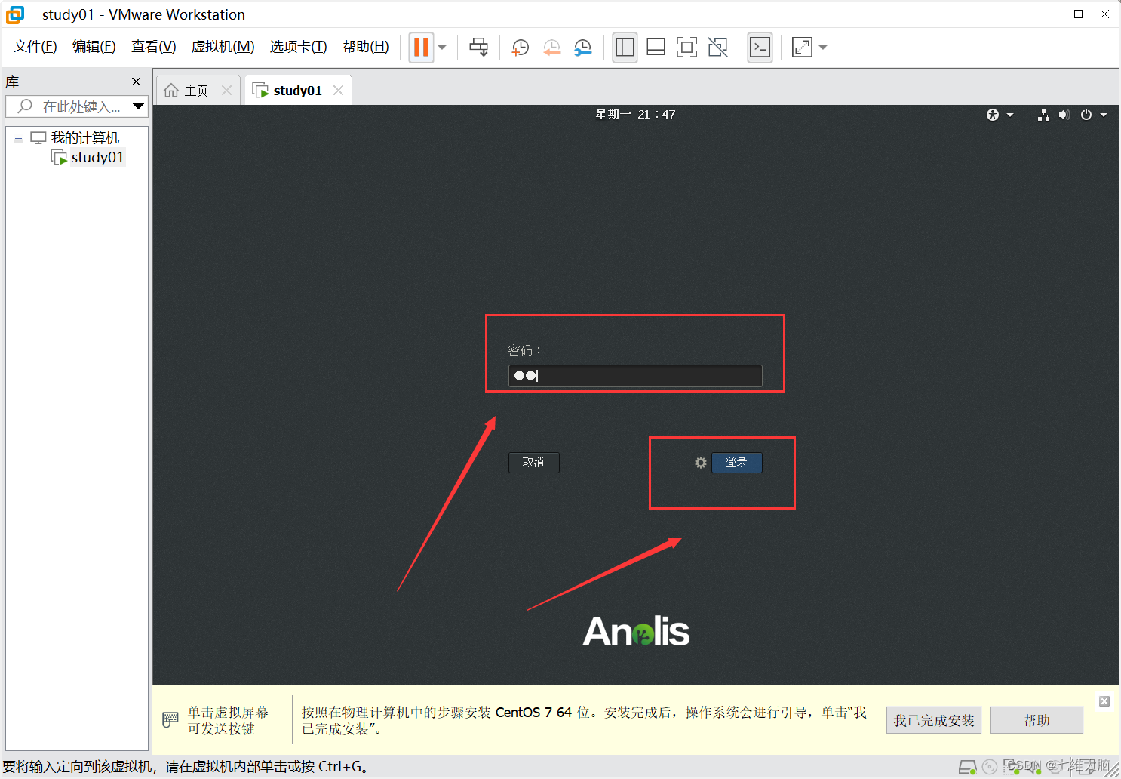
Task: Select study01 in the library tree
Action: pyautogui.click(x=97, y=157)
